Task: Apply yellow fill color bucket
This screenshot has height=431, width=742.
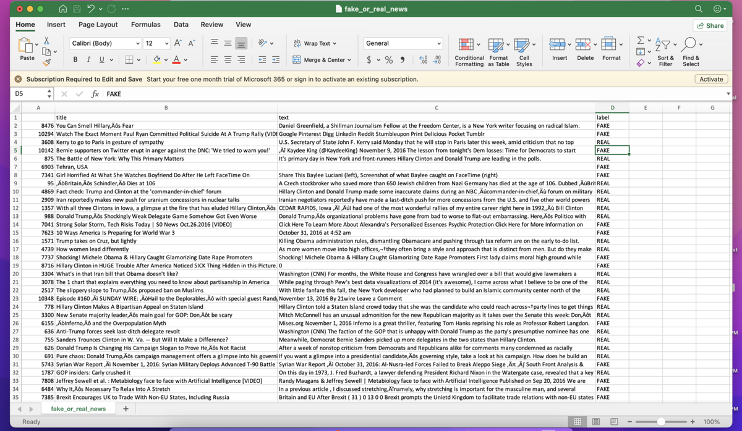Action: [156, 60]
